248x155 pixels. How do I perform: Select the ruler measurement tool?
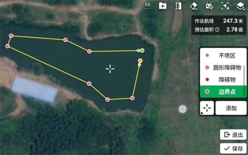pyautogui.click(x=178, y=6)
